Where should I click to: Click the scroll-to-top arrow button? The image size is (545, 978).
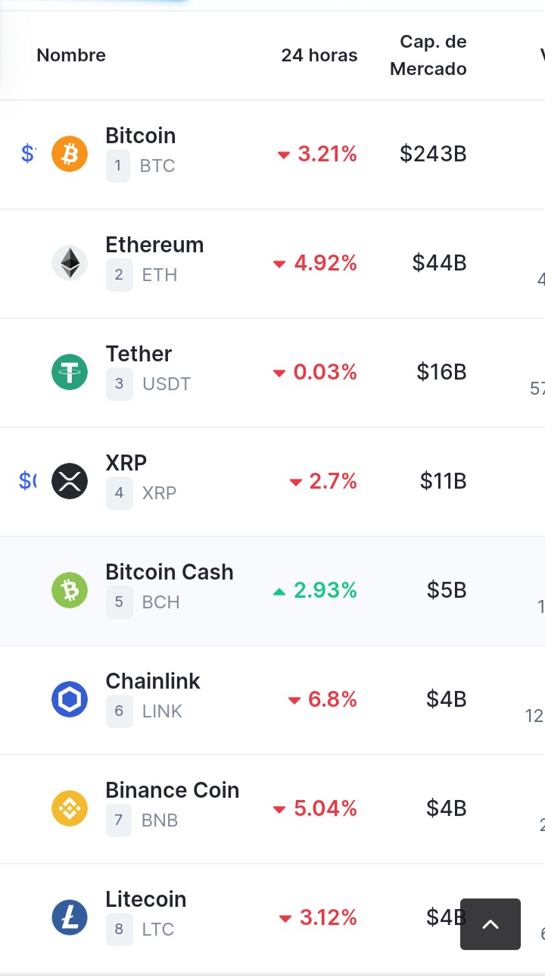pos(490,924)
